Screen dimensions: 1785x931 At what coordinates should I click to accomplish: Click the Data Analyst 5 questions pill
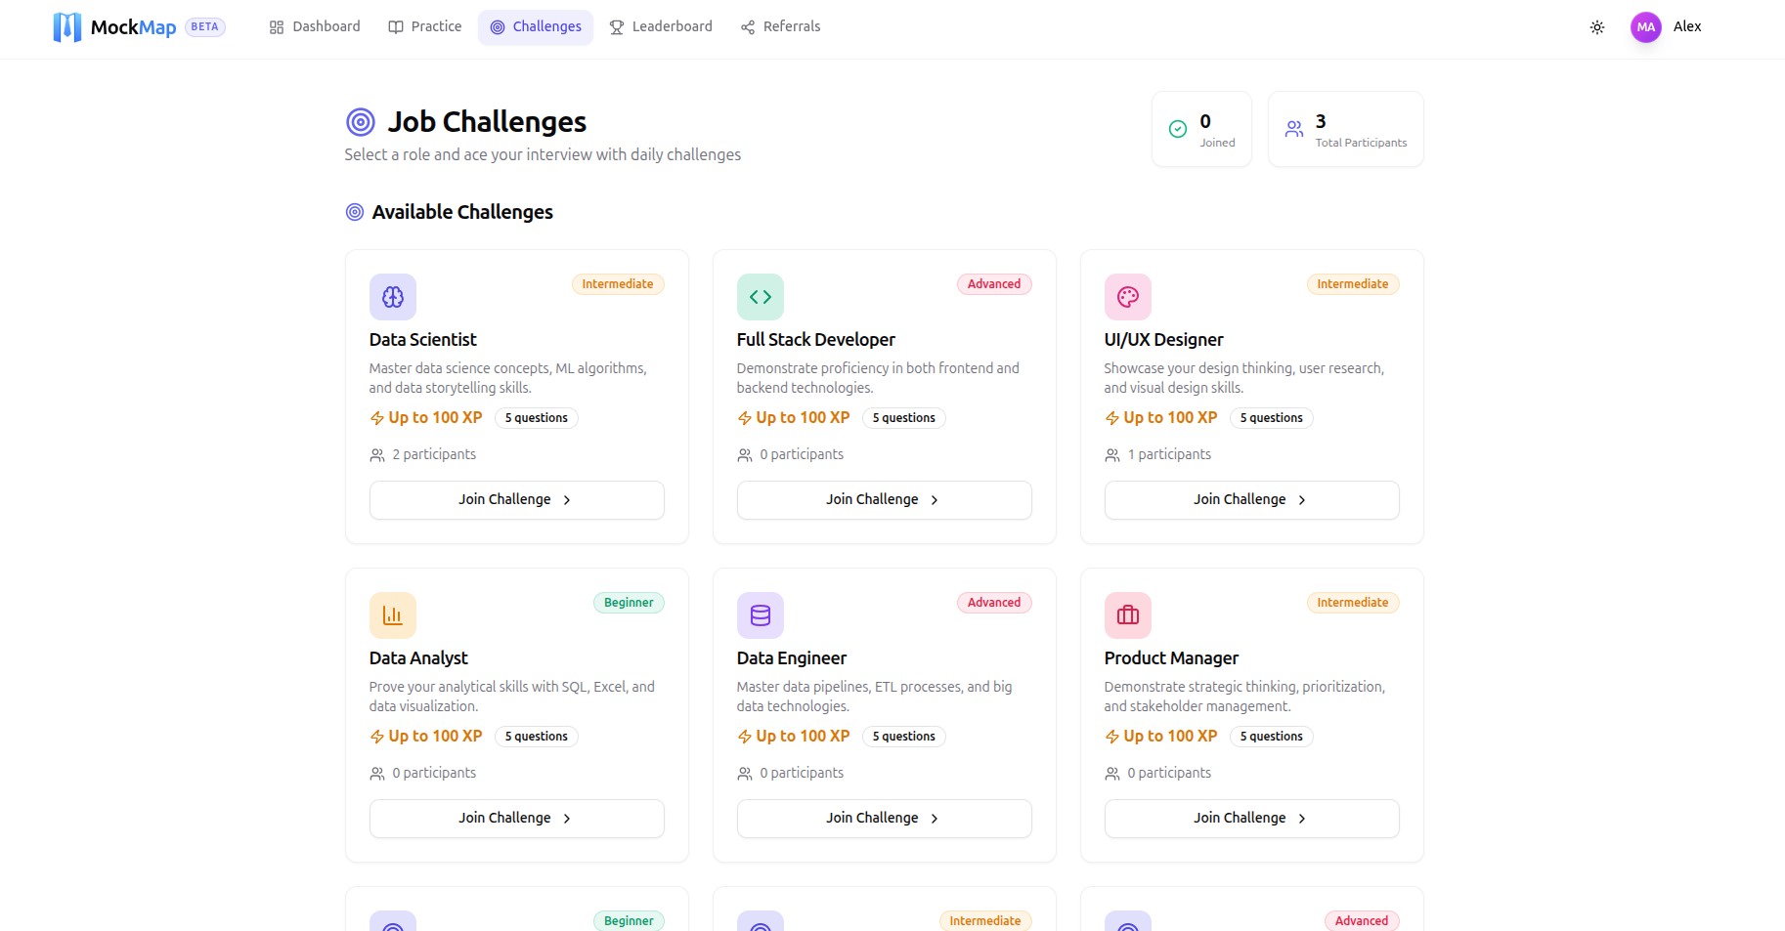click(537, 737)
